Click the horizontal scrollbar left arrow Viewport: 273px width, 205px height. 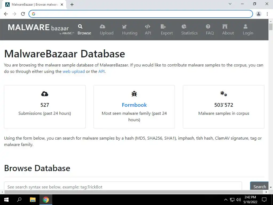(x=2, y=192)
